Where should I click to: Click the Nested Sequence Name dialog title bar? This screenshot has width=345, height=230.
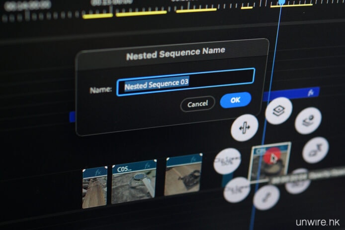[x=175, y=51]
